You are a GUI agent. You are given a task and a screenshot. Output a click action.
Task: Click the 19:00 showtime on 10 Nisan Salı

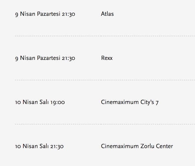coord(58,102)
